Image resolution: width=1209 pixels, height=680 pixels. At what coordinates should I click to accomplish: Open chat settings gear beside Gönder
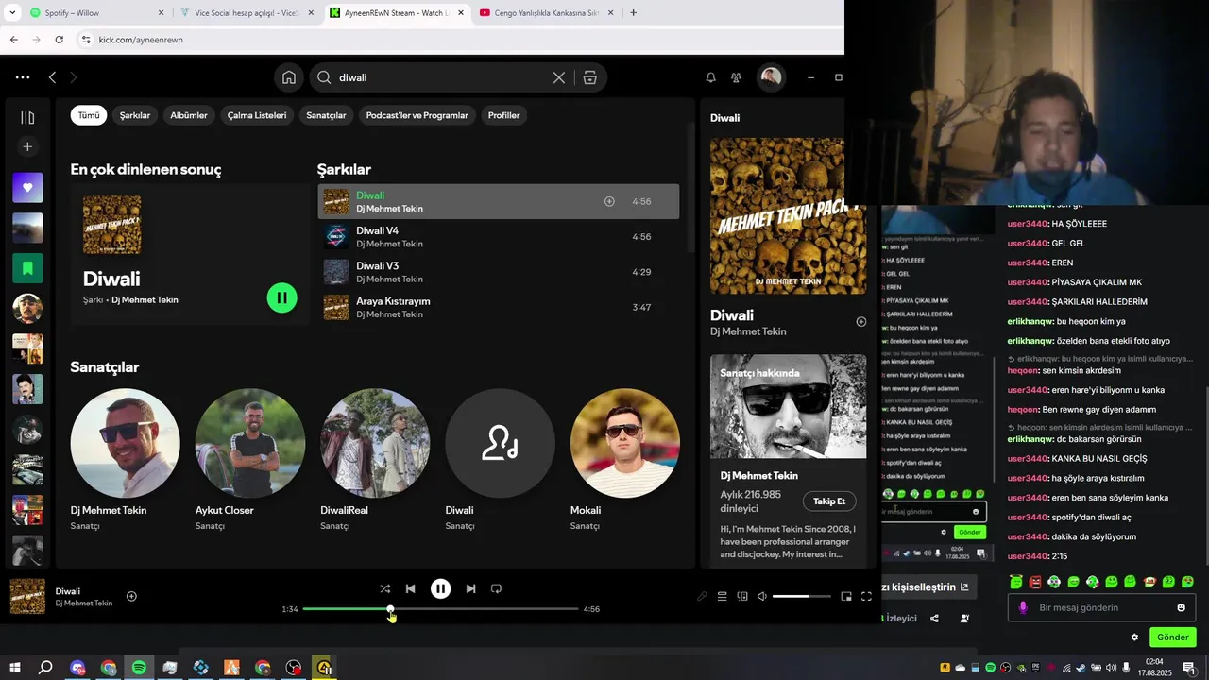(x=1134, y=637)
